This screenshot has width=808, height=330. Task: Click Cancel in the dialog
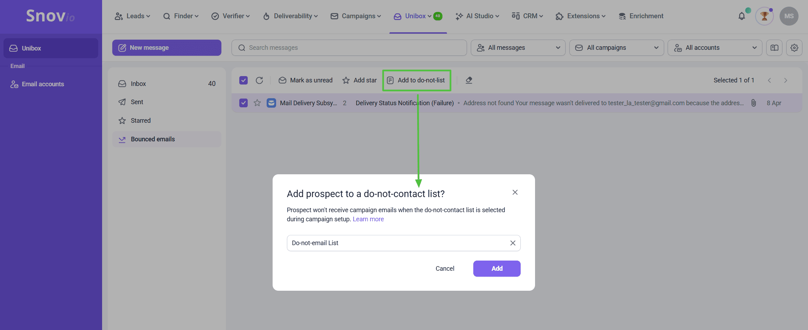click(445, 269)
